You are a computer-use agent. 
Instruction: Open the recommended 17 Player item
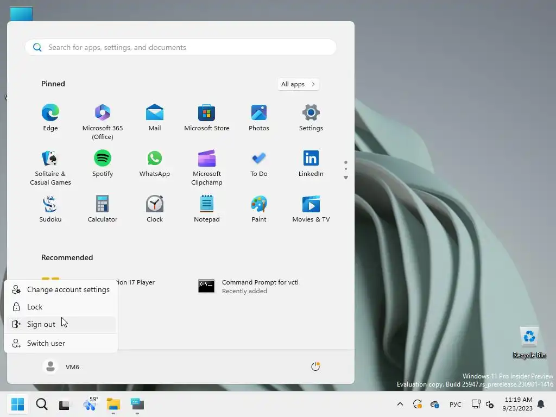tap(135, 282)
